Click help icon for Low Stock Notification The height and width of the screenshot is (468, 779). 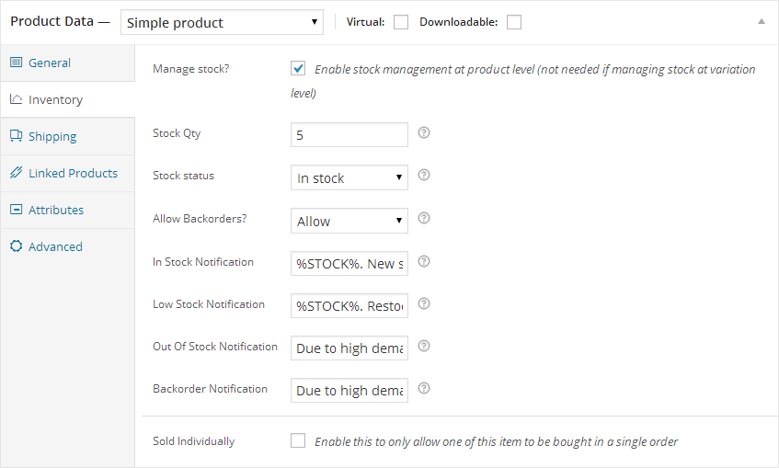coord(424,303)
